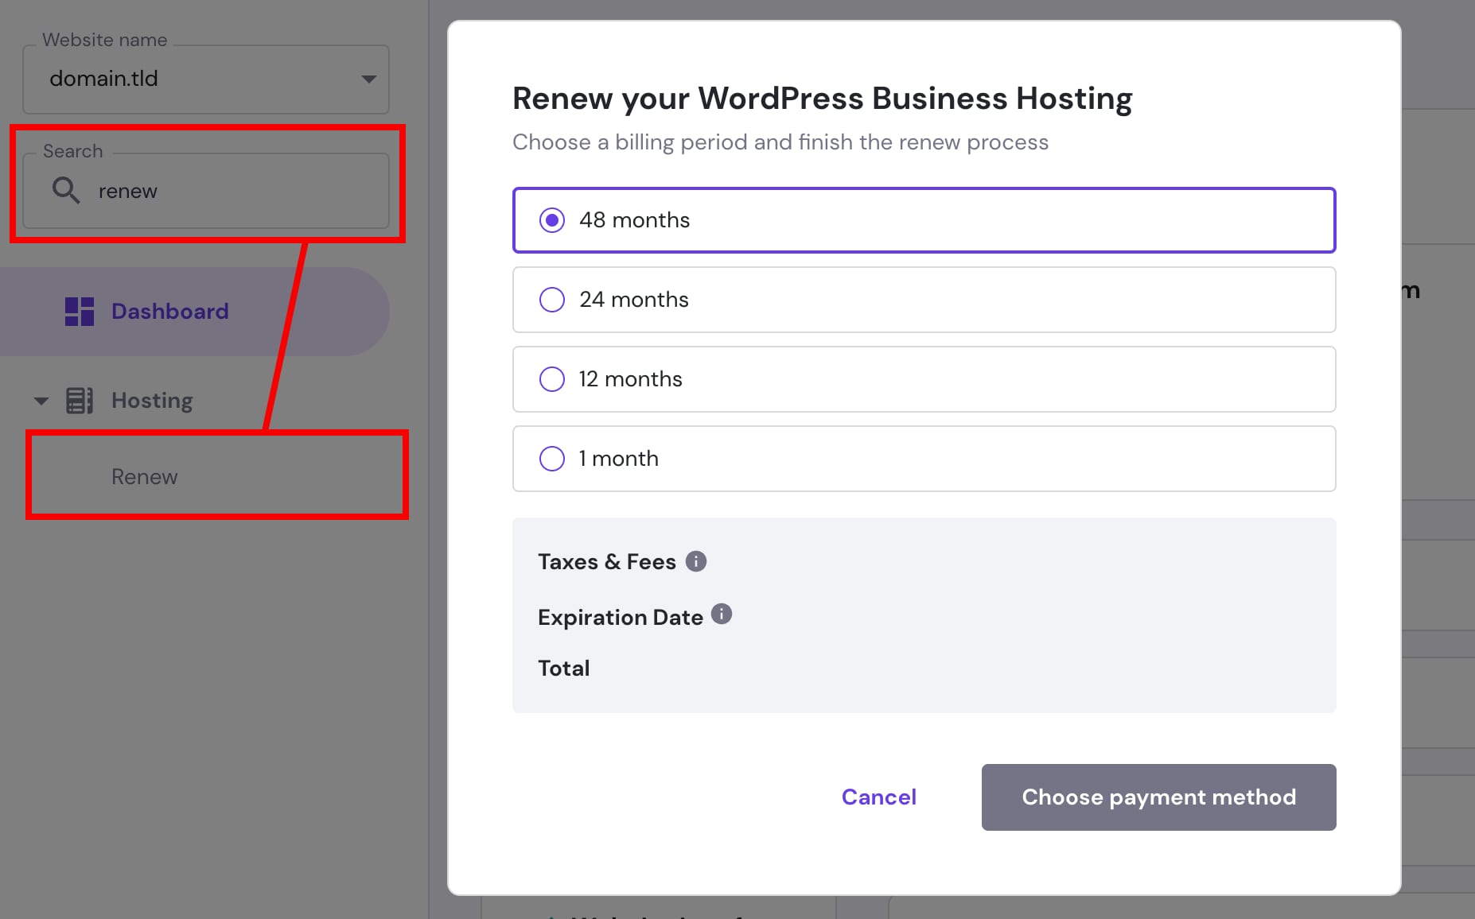Click the 24 months option card
This screenshot has width=1475, height=919.
[923, 300]
